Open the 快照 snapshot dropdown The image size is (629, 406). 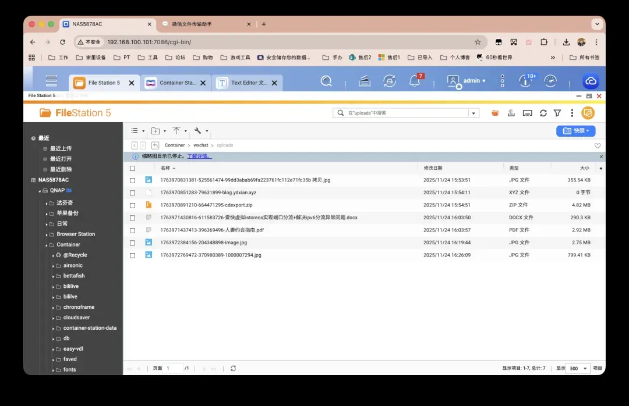click(575, 131)
